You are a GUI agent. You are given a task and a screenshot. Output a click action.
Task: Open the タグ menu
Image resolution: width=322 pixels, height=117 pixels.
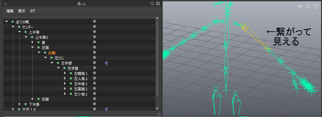tap(32, 11)
